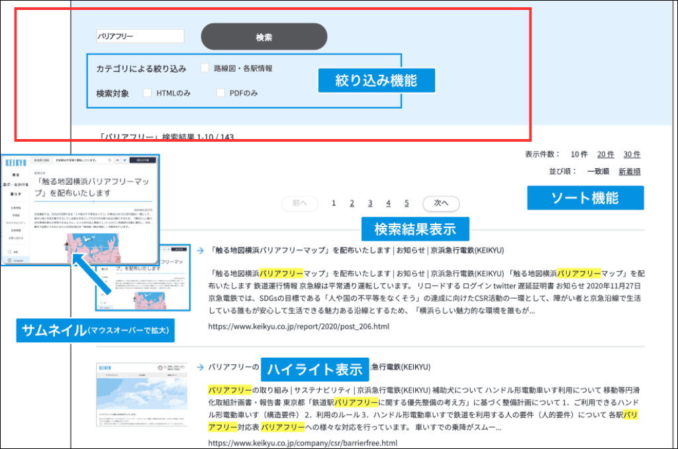Show 30 件 results per page
Screen dimensions: 678x449
pos(632,154)
